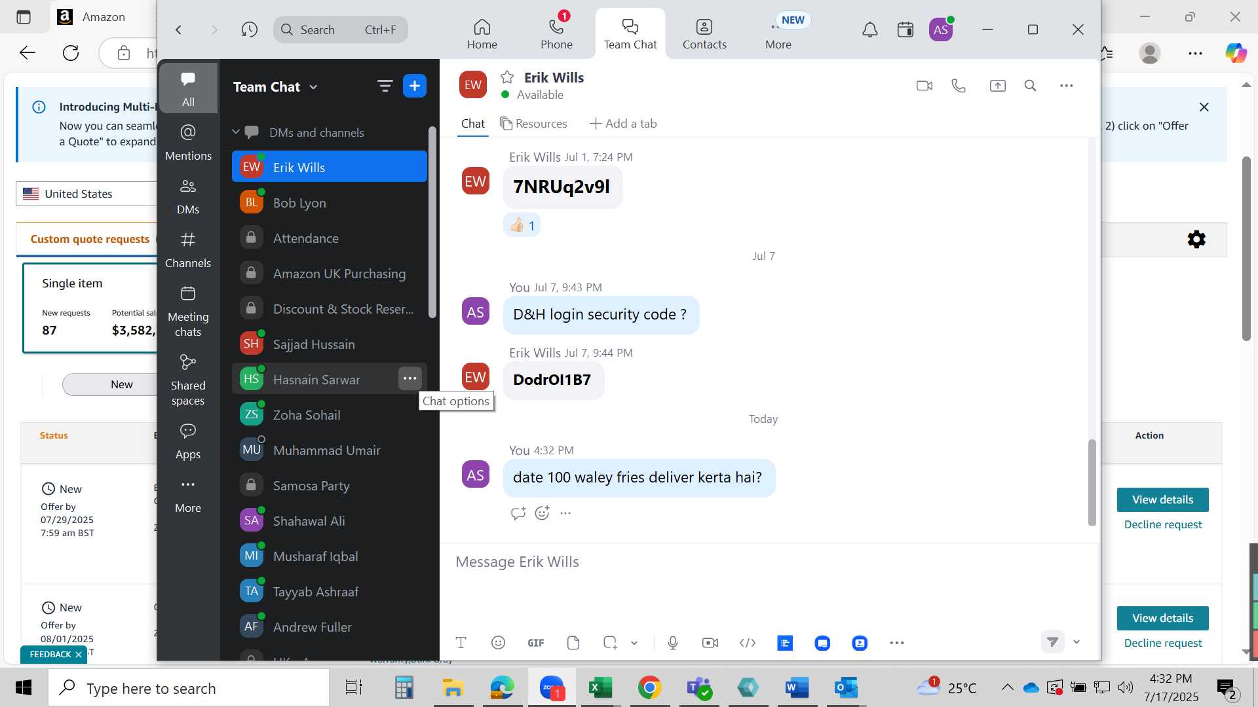Screen dimensions: 1258x707
Task: Open the AS profile avatar menu
Action: (x=941, y=29)
